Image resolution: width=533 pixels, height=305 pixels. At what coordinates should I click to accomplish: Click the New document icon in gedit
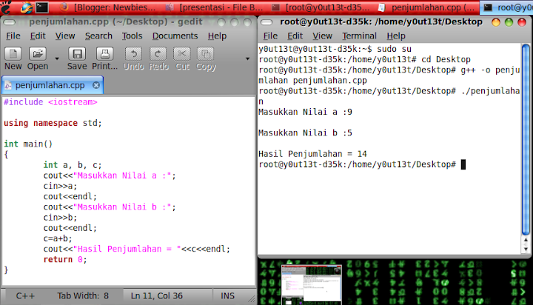(x=13, y=58)
